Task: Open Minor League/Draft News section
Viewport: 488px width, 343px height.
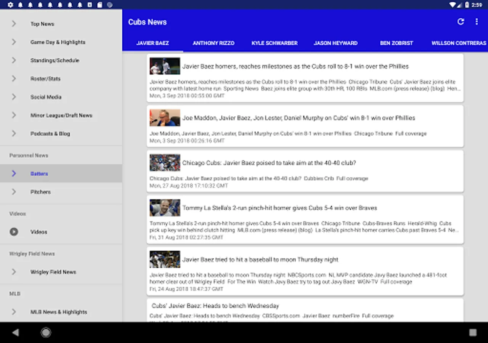Action: tap(61, 115)
